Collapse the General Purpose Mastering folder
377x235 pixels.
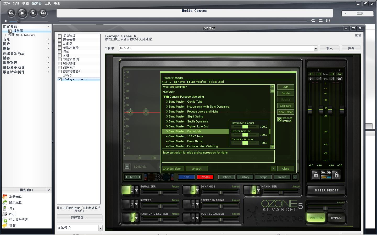164,97
